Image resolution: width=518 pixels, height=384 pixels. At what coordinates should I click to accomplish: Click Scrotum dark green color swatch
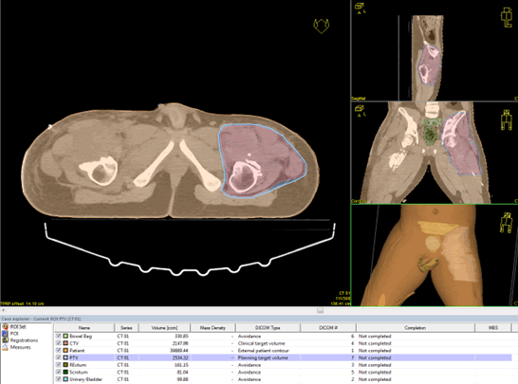click(x=65, y=372)
